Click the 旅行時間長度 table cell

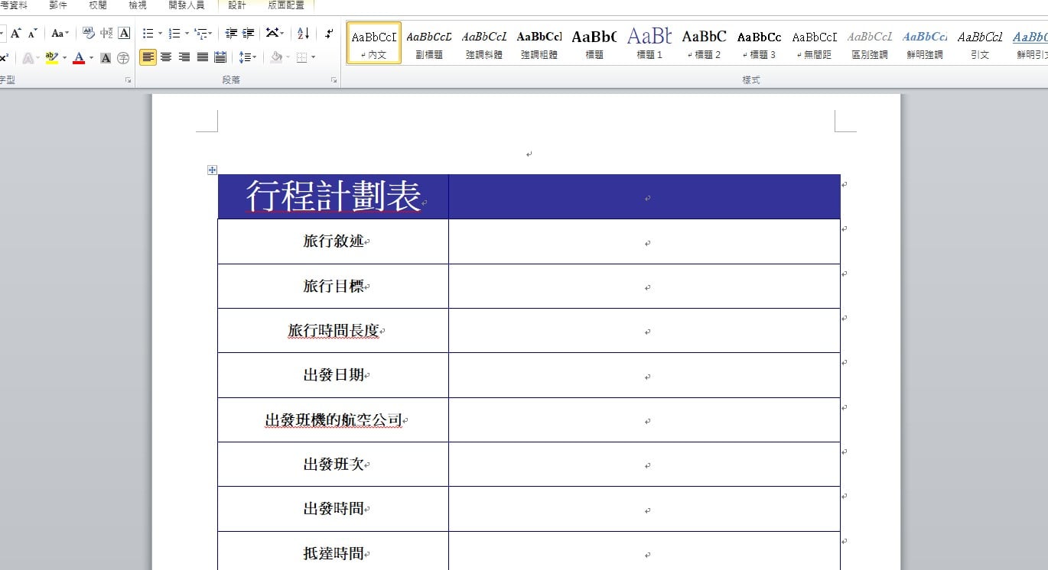coord(334,331)
